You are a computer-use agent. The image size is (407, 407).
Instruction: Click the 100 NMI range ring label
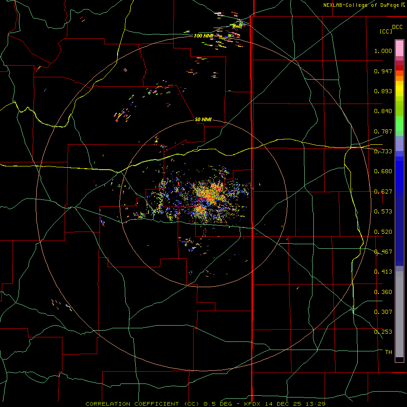[x=203, y=36]
